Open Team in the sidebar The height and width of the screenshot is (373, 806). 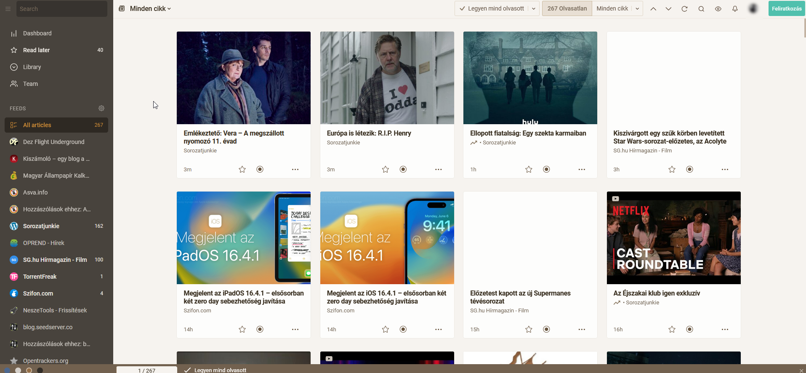[56, 84]
